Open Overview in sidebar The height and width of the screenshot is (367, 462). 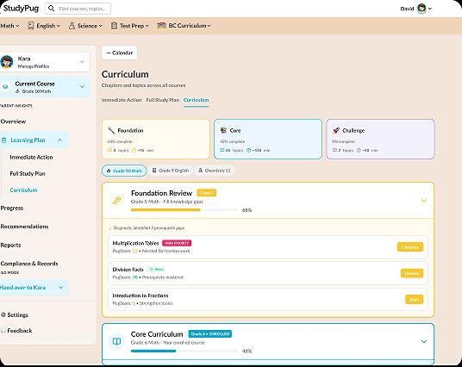13,121
